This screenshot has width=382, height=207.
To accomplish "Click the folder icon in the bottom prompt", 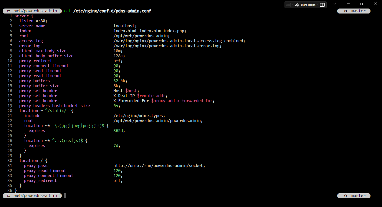I will 9,196.
